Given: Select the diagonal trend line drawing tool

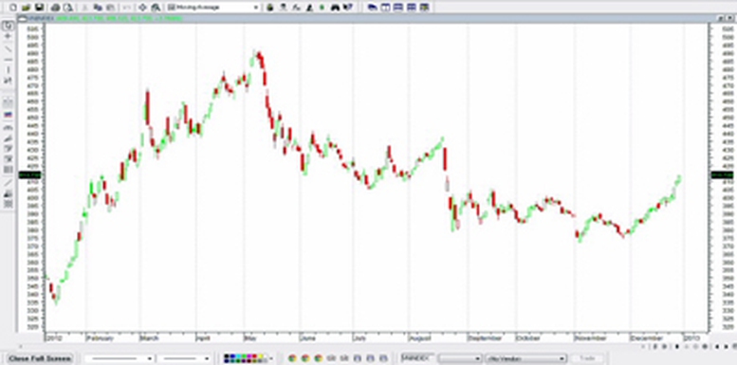Looking at the screenshot, I should coord(8,48).
